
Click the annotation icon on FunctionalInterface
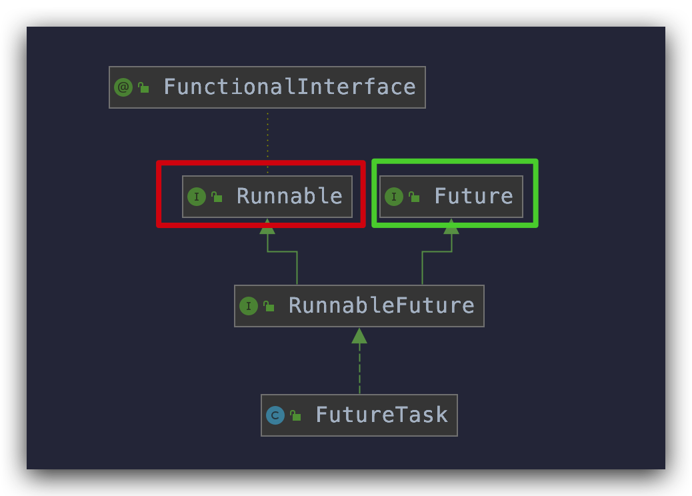(123, 87)
